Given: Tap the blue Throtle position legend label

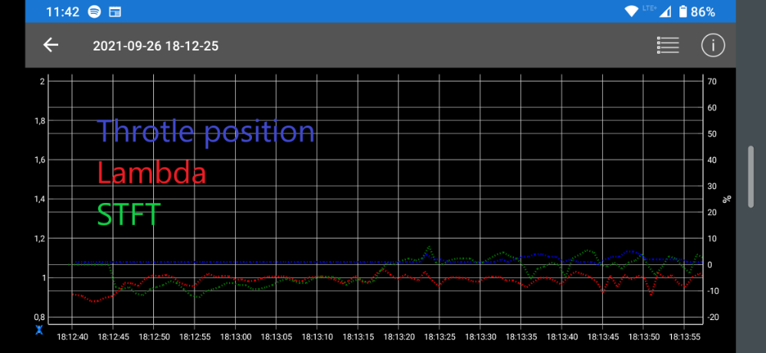Looking at the screenshot, I should tap(205, 132).
